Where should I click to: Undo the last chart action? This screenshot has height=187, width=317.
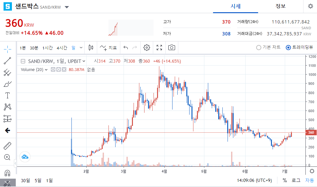(126, 48)
